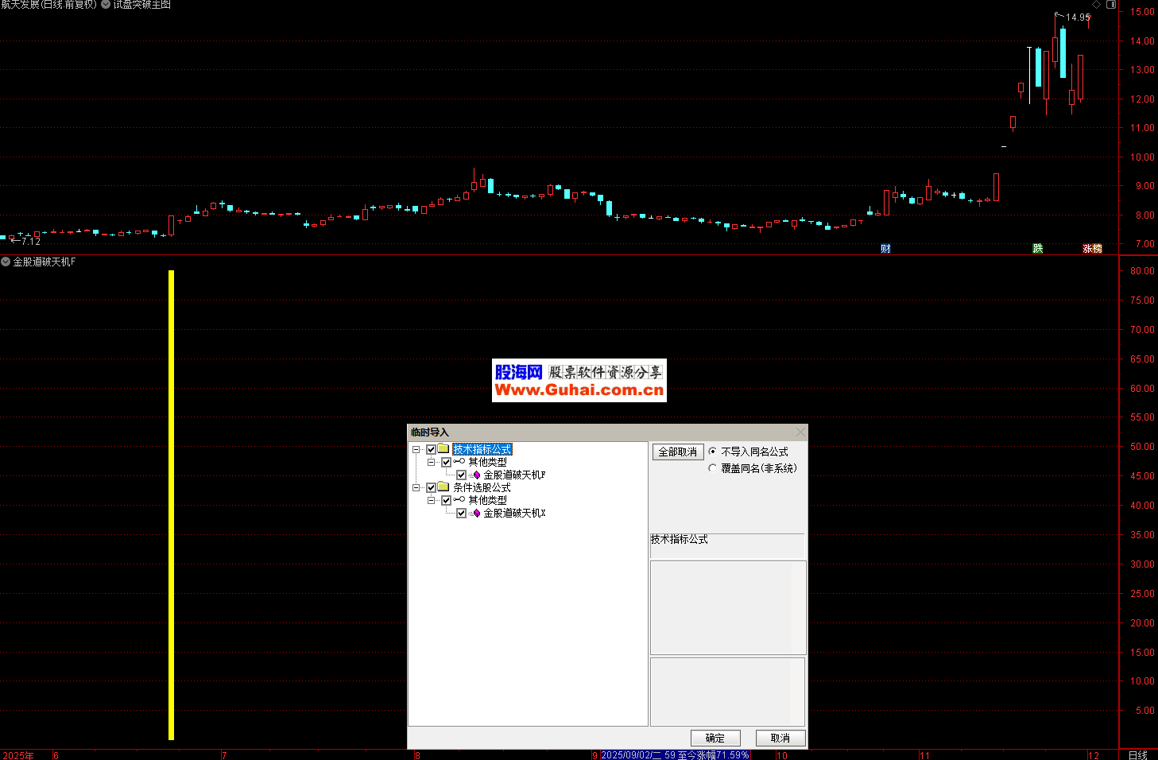The image size is (1158, 760).
Task: Select 不导入同名公式 radio option
Action: click(x=712, y=451)
